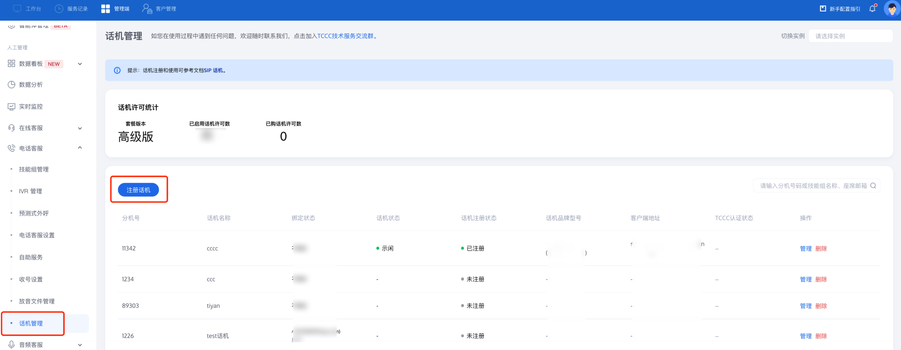
Task: Open the user avatar profile
Action: (891, 9)
